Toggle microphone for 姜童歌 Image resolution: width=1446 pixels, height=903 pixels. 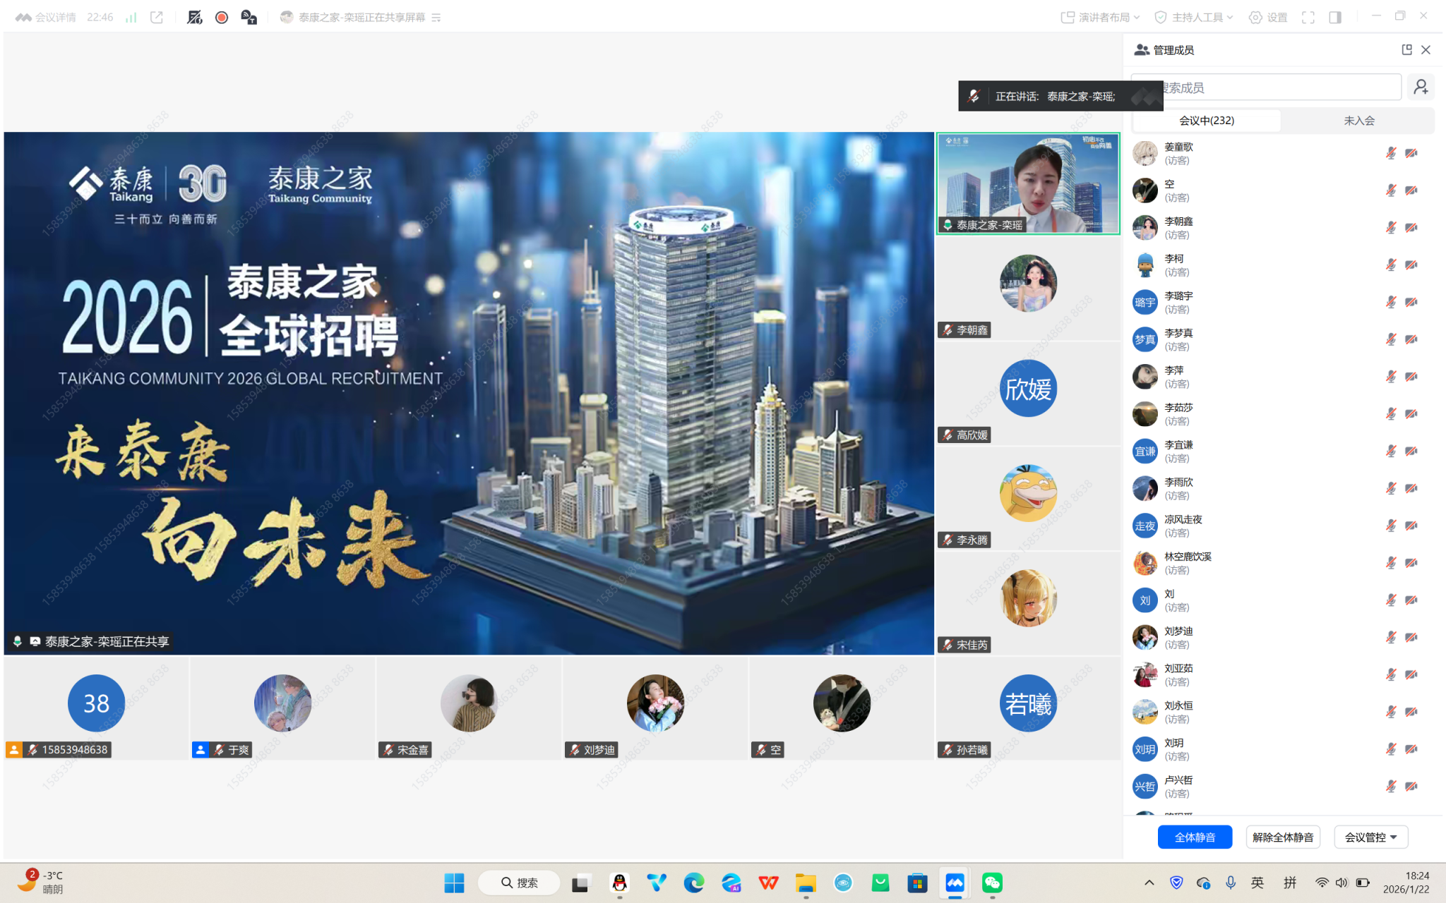[x=1390, y=153]
